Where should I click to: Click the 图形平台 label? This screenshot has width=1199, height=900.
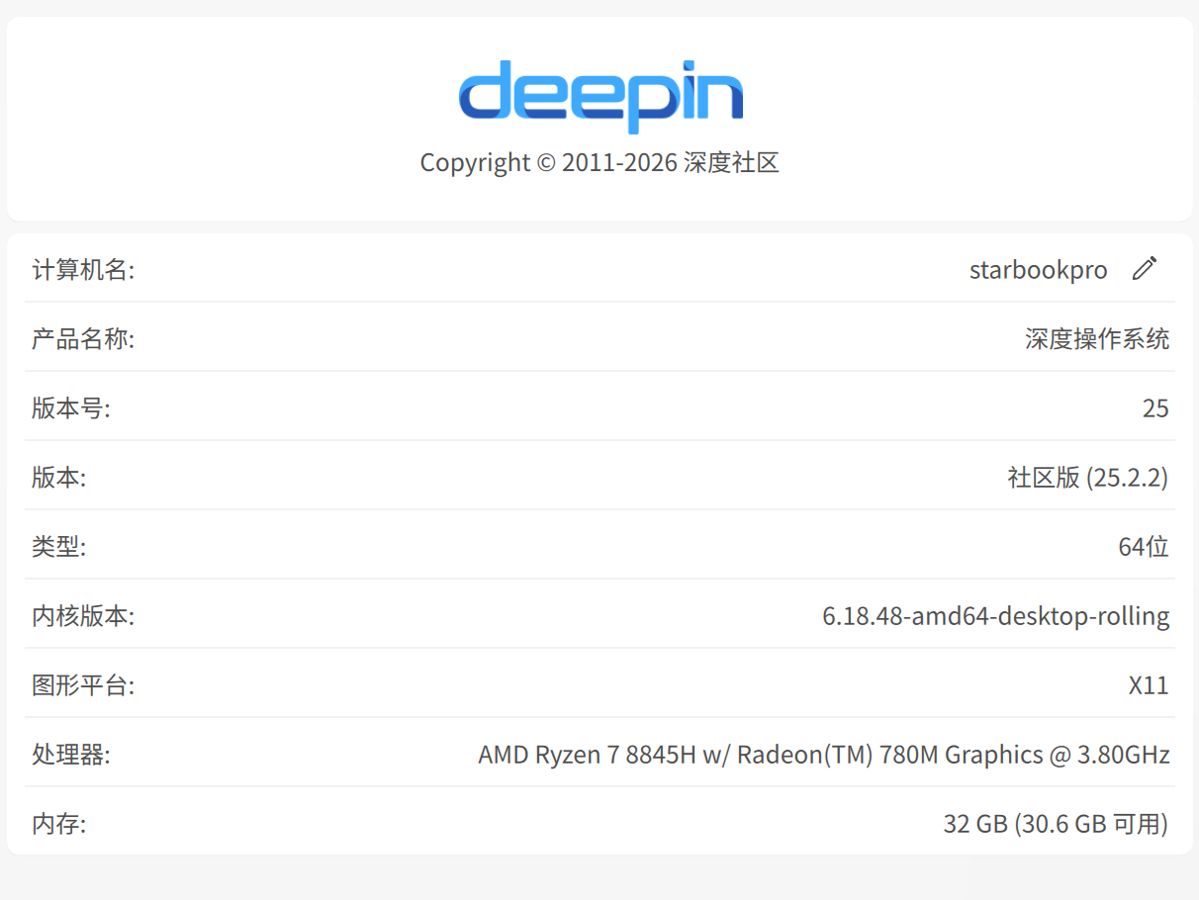[83, 685]
